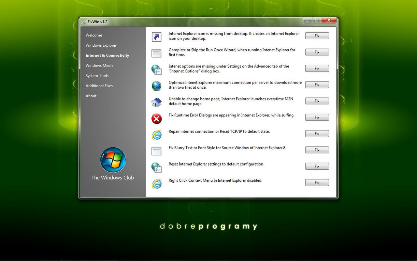Click the window icon beside Run Once Wizard fix

coord(157,54)
